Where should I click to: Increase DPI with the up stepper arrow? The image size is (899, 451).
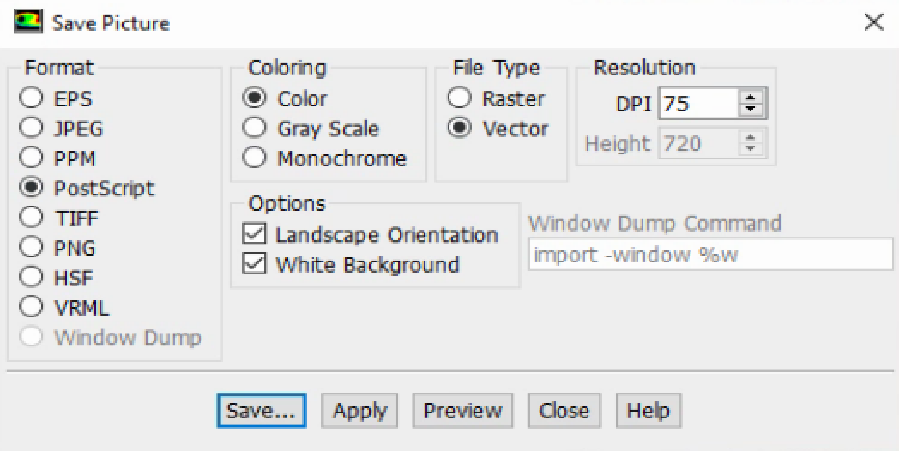(x=750, y=97)
